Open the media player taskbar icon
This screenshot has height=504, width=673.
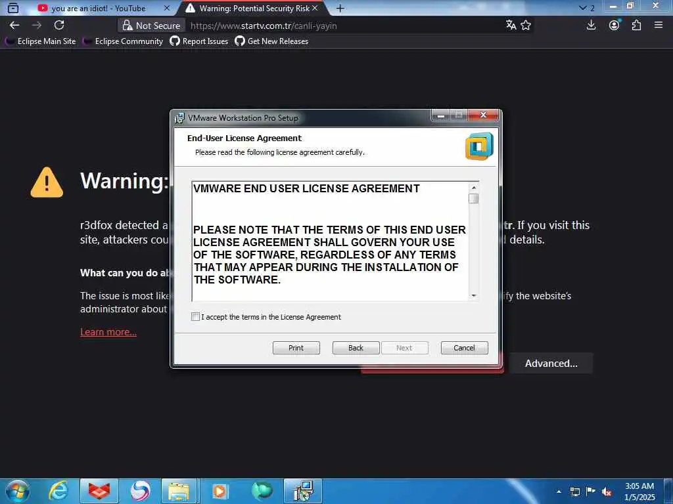(220, 491)
